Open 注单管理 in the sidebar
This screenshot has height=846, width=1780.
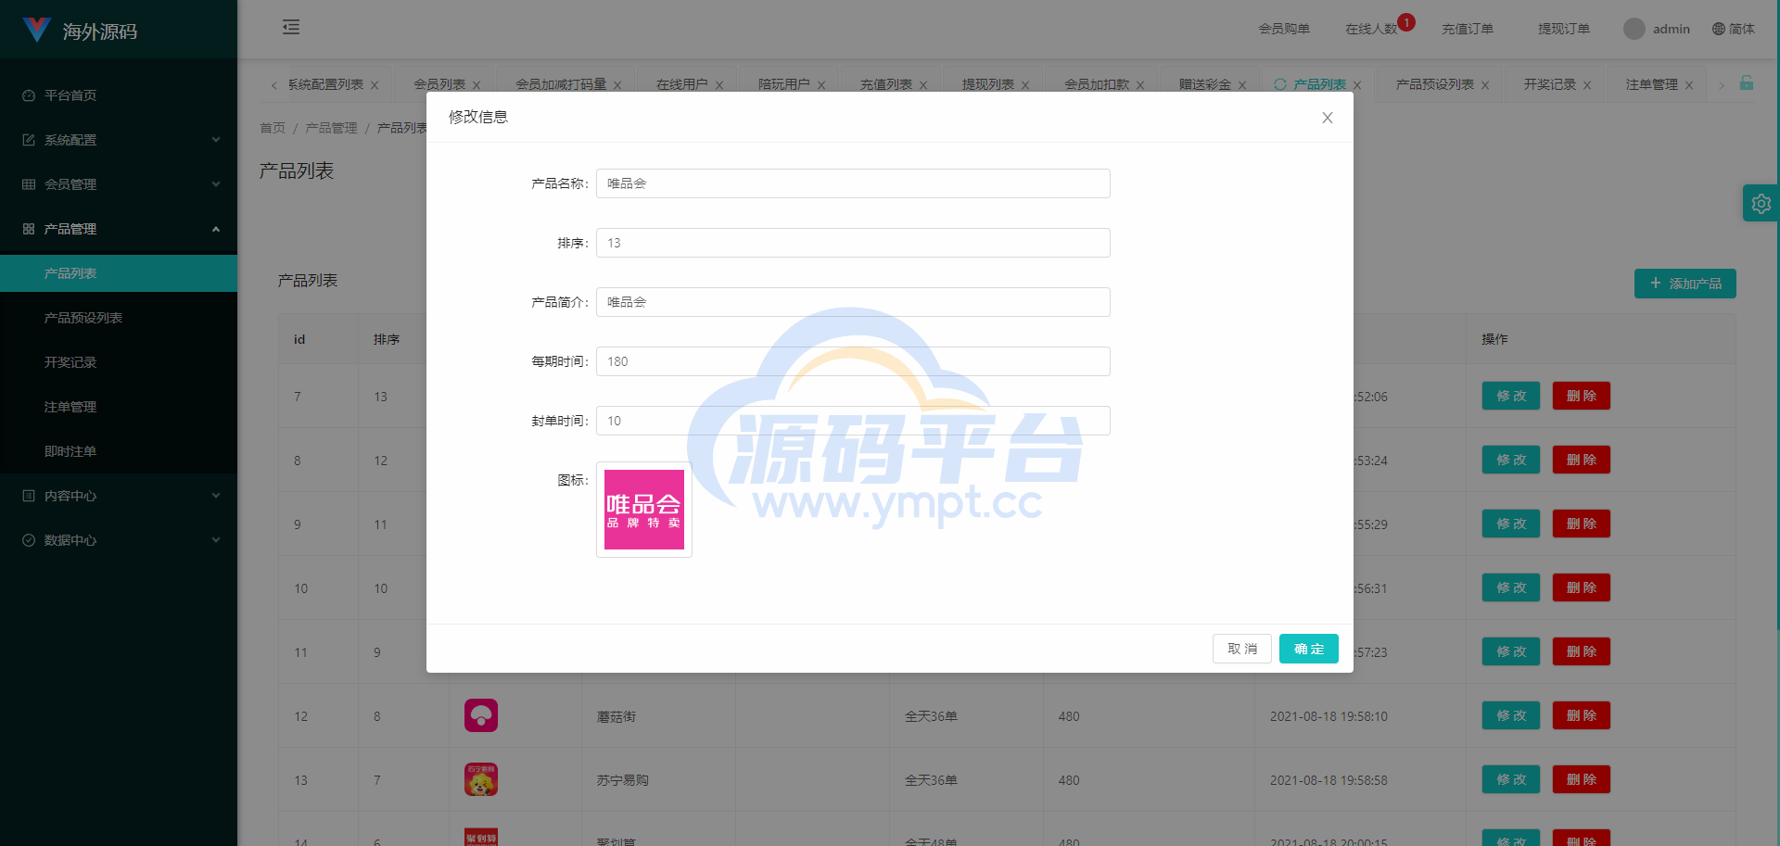click(119, 407)
